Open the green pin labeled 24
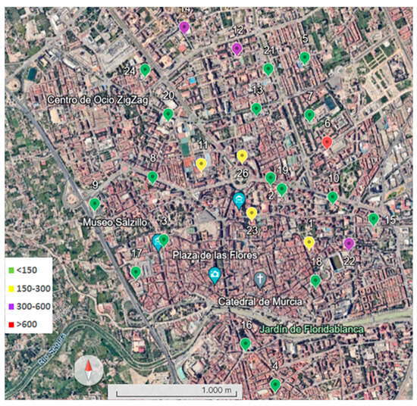This screenshot has height=406, width=417. coord(145,70)
